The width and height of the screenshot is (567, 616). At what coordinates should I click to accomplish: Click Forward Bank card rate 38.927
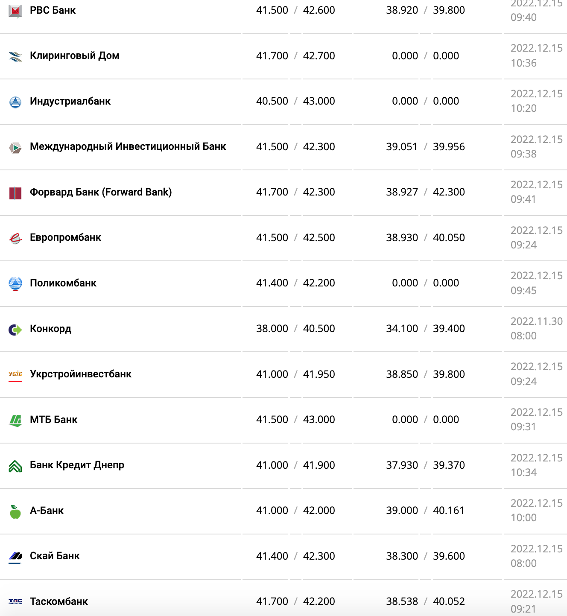point(402,192)
